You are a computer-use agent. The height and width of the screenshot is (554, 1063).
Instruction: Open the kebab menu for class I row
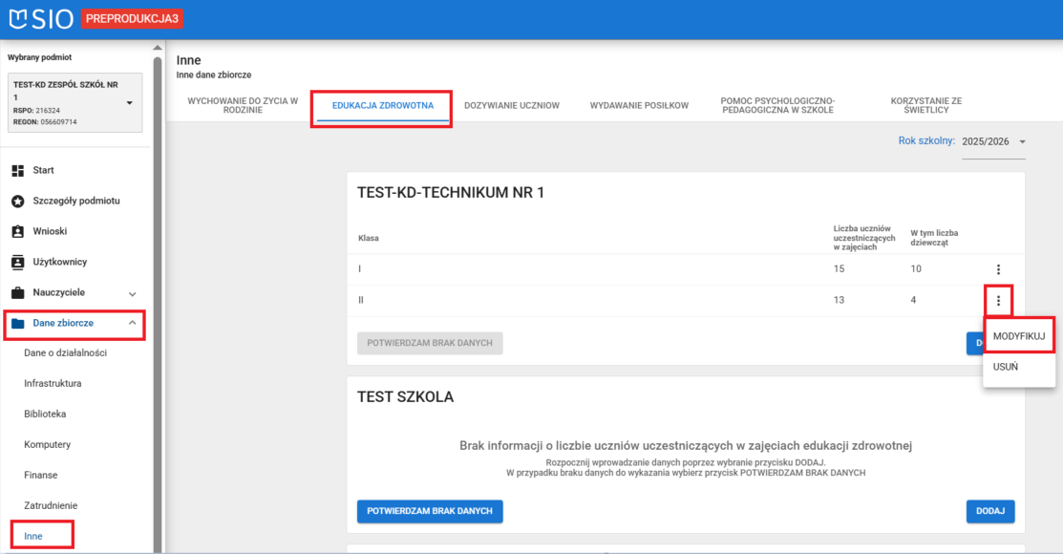coord(998,268)
